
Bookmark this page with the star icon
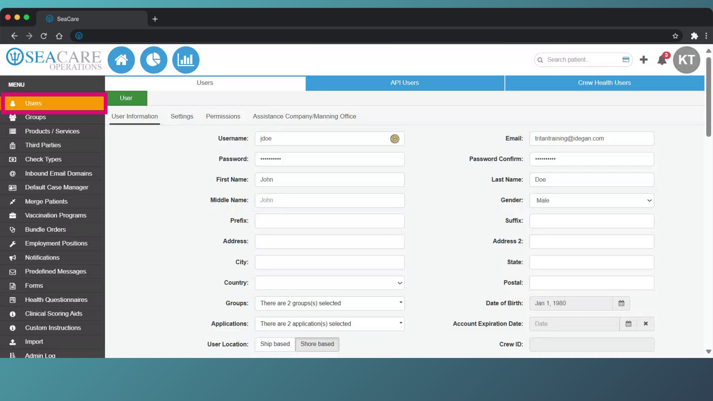[x=675, y=36]
